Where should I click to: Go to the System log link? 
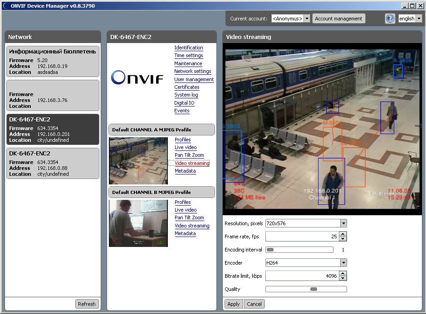pos(186,95)
